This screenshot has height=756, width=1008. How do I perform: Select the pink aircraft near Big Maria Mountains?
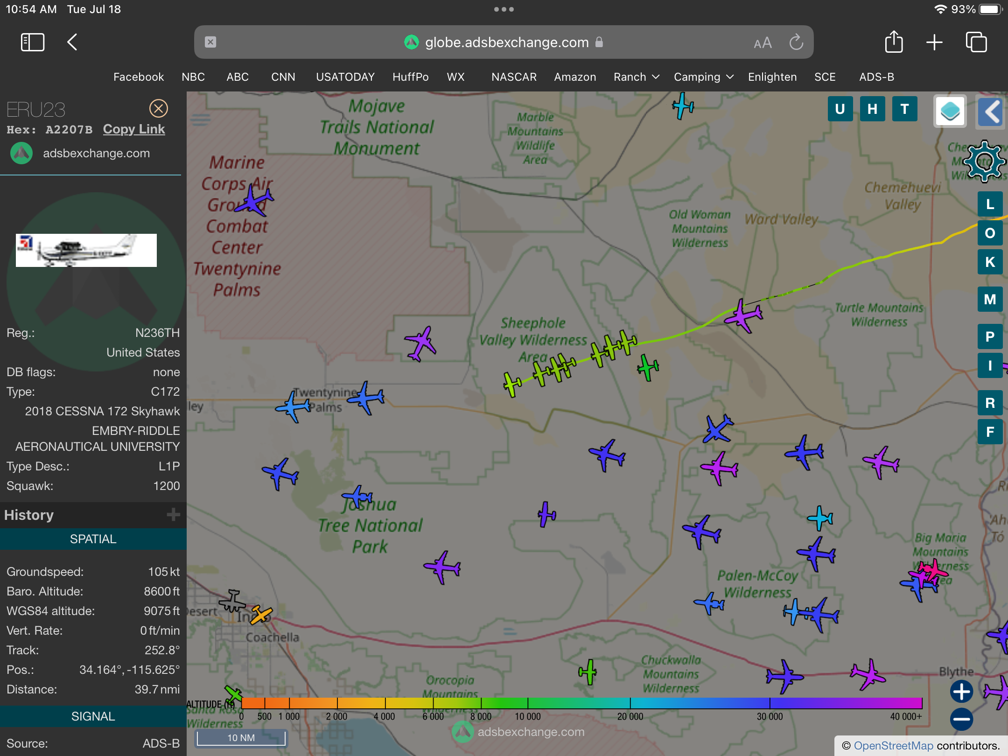(x=933, y=571)
